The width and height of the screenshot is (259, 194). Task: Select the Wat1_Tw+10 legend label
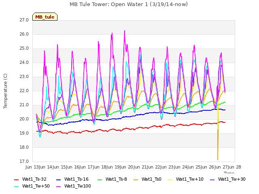tap(190, 179)
